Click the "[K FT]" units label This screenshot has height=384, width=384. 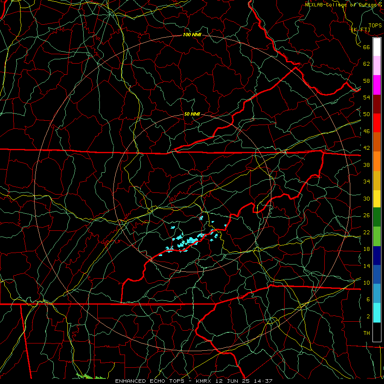361,30
